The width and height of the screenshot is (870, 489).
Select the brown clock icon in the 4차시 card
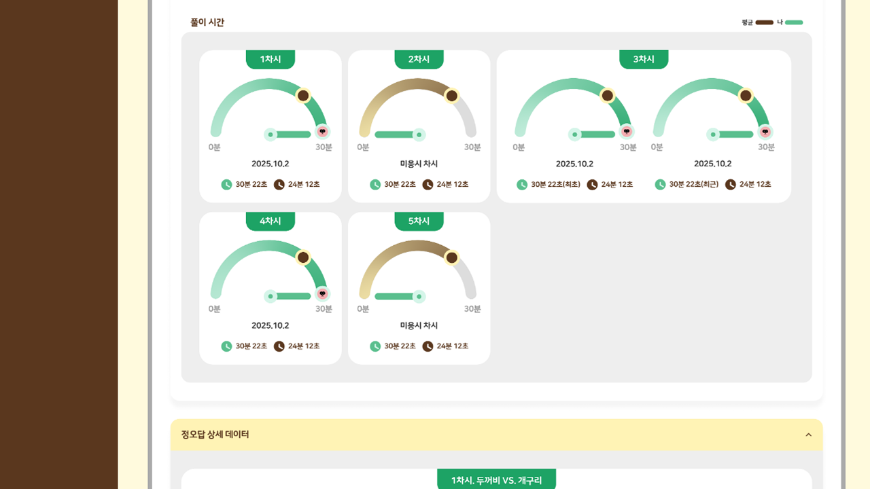click(x=279, y=346)
